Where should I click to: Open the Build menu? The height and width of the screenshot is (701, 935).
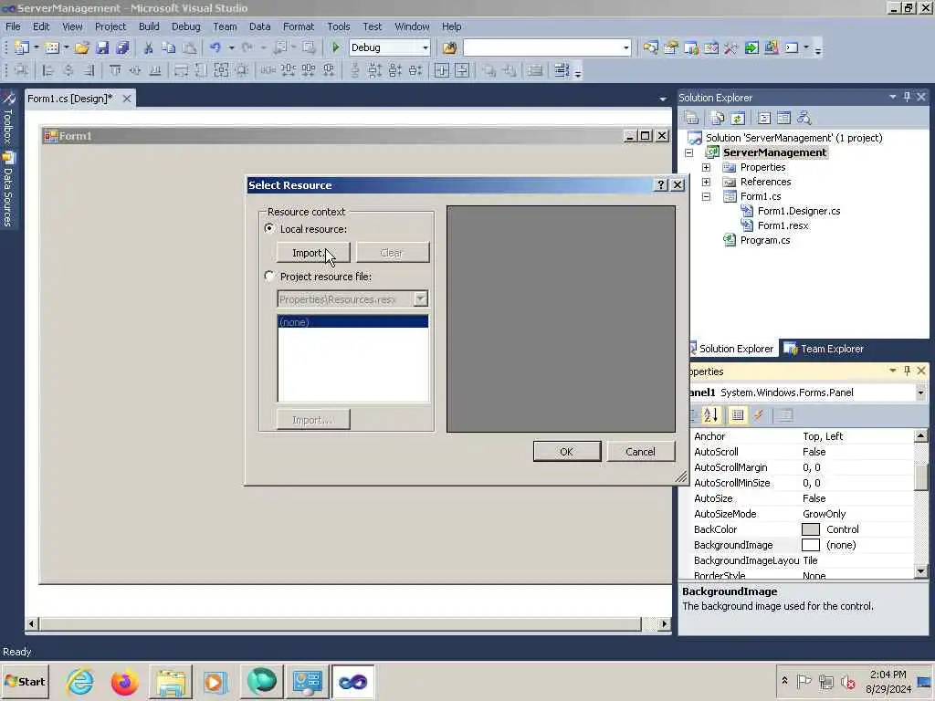pos(149,26)
